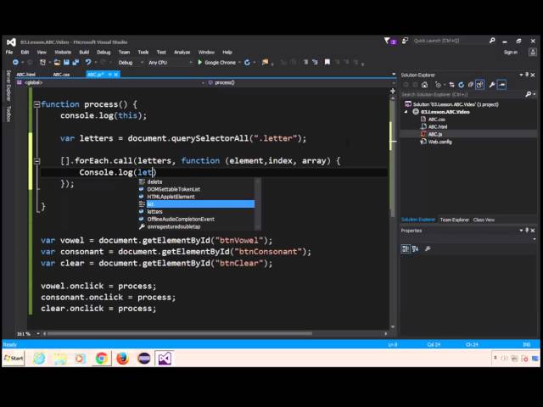This screenshot has height=407, width=543.
Task: Click Sync with Active Document icon
Action: [x=451, y=85]
